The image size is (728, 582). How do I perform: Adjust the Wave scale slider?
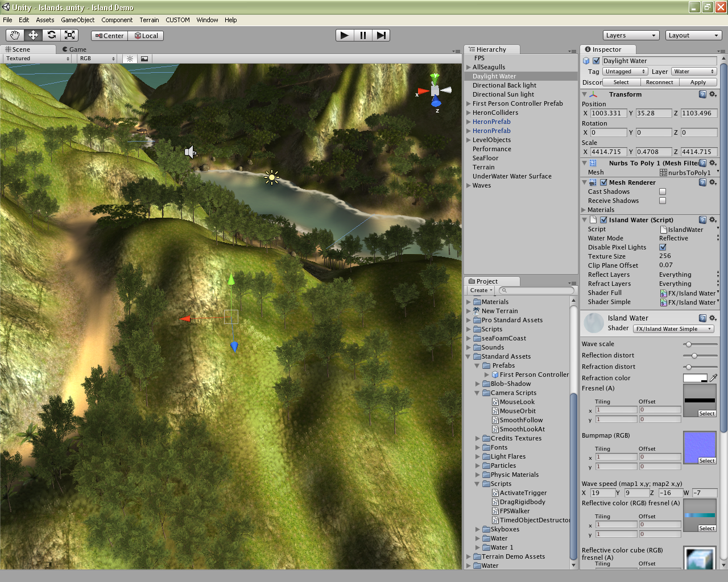(689, 344)
